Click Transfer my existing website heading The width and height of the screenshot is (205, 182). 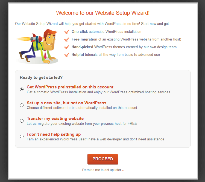[55, 119]
